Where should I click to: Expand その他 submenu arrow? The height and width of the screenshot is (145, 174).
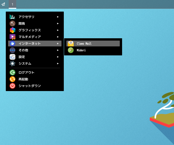58,50
